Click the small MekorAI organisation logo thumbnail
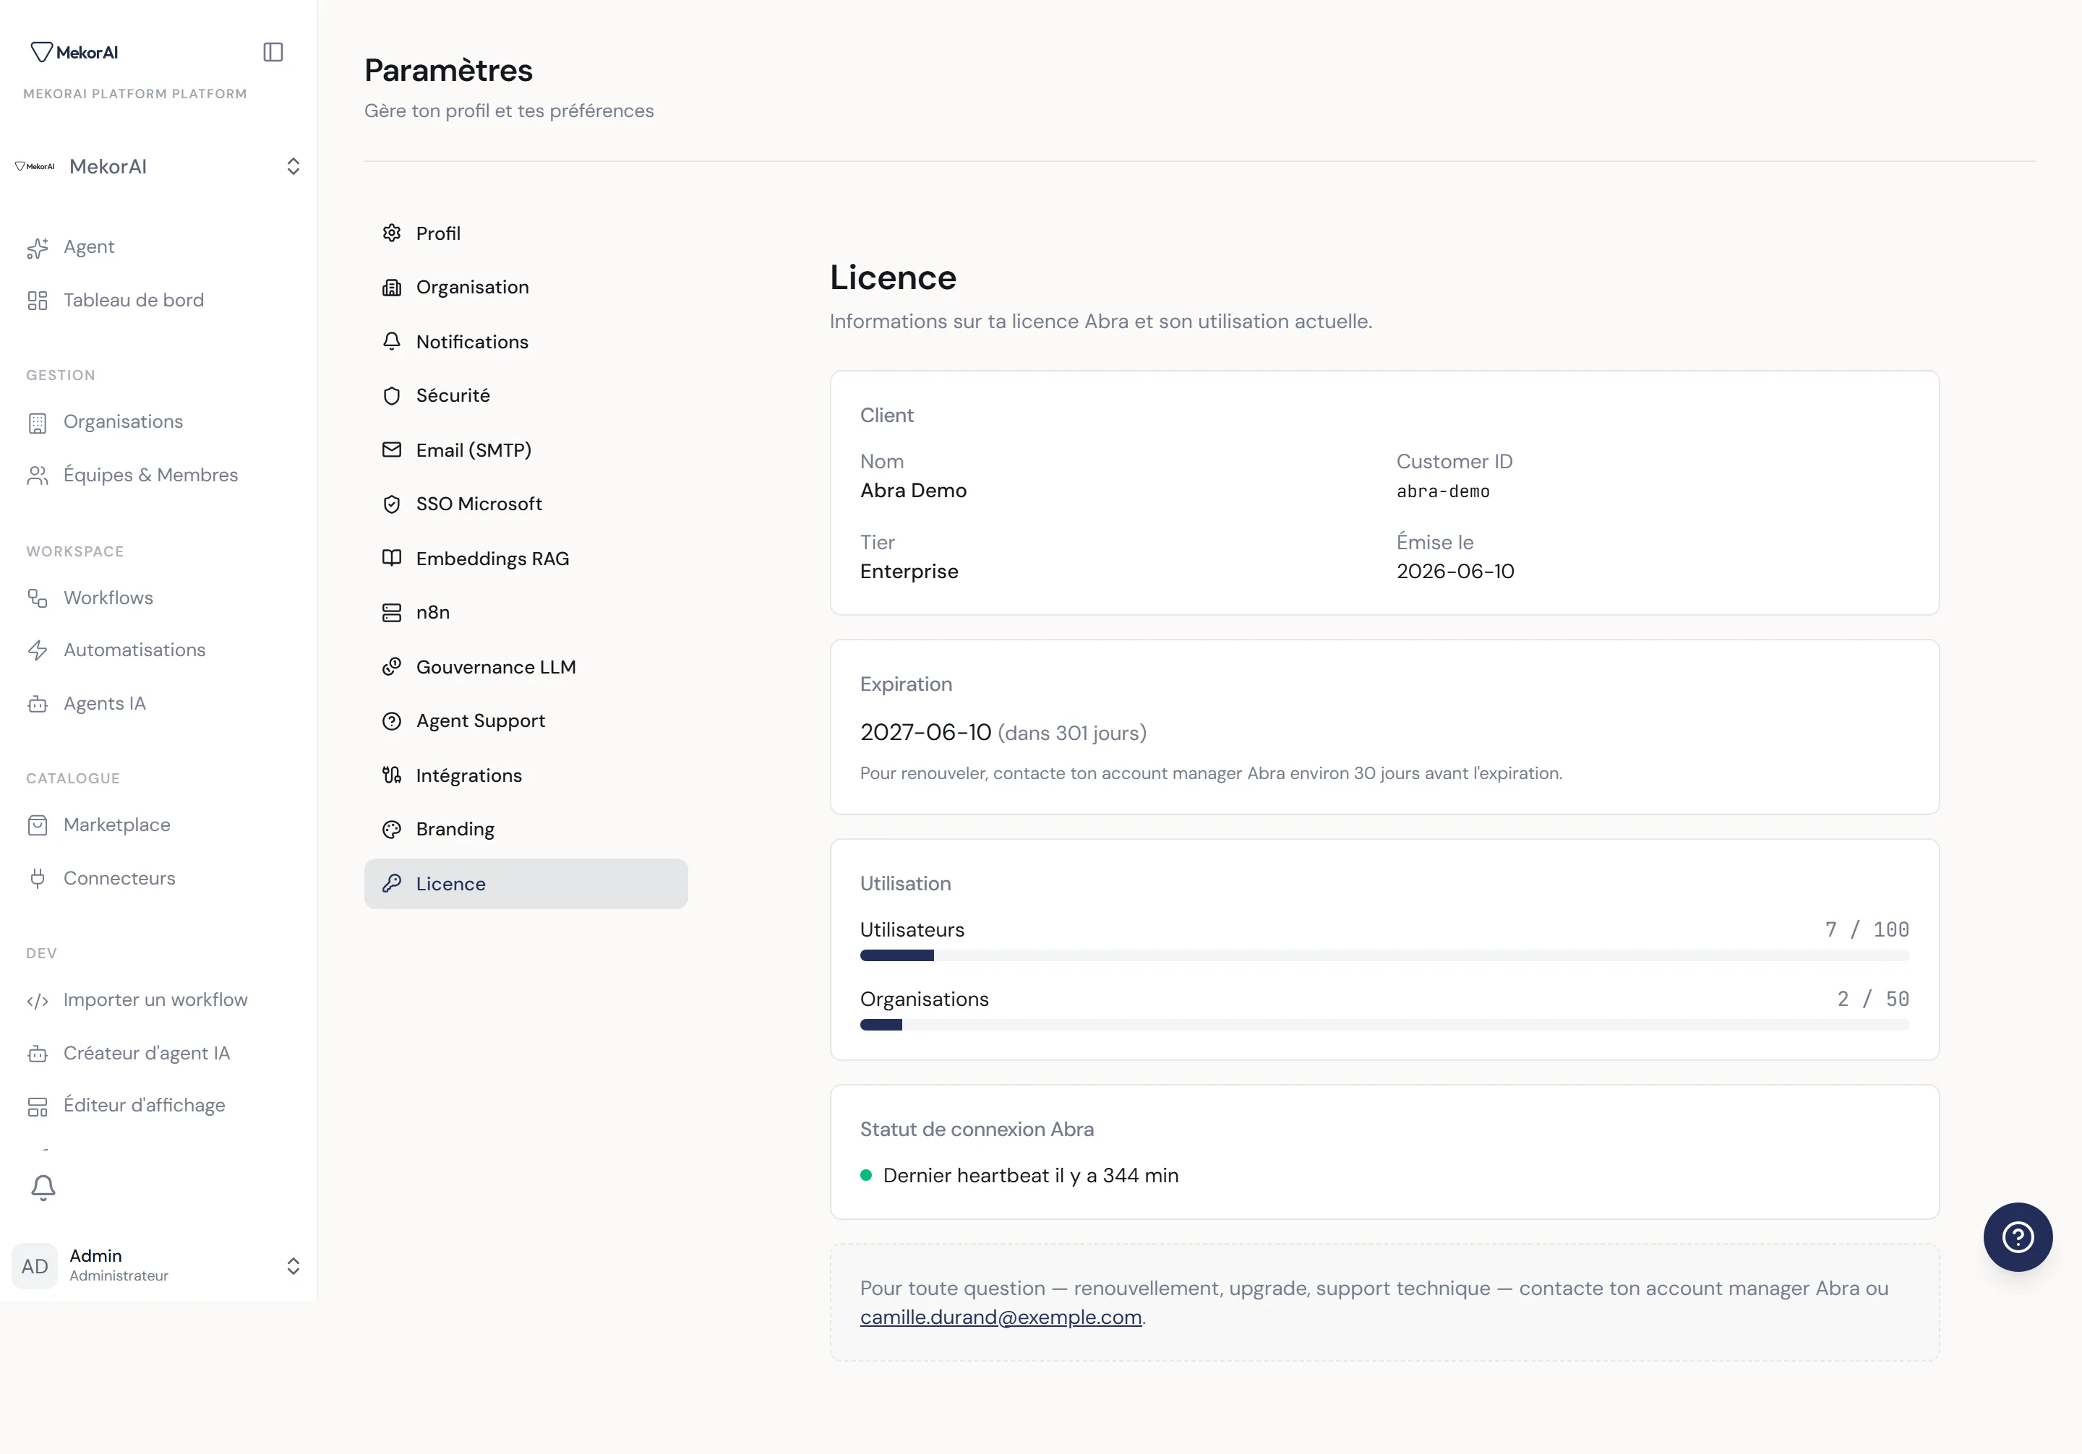Screen dimensions: 2082x1454 click(35, 166)
